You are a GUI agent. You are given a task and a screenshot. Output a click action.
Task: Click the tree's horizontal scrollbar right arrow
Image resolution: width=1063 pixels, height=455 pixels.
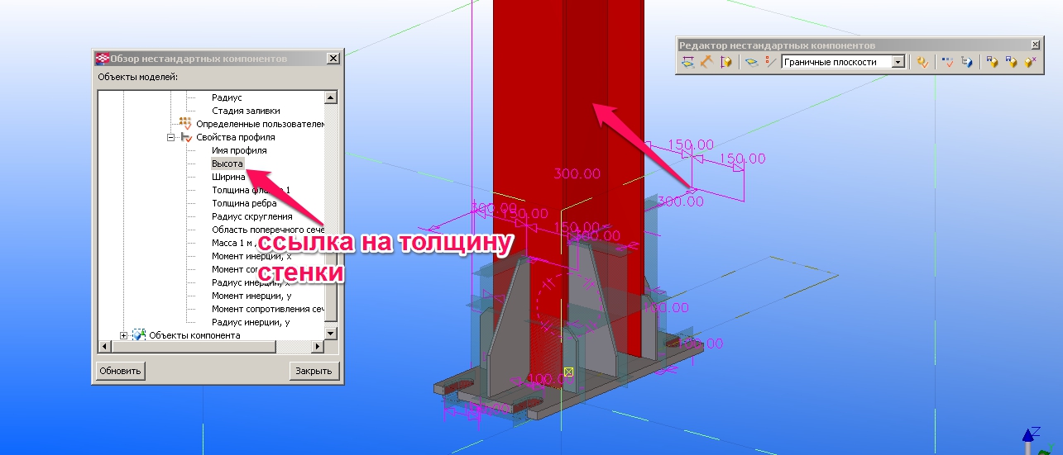[318, 347]
